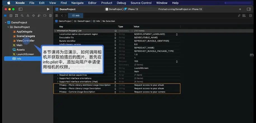Click value 'Request access to your camera'
The height and width of the screenshot is (123, 256).
coord(150,92)
